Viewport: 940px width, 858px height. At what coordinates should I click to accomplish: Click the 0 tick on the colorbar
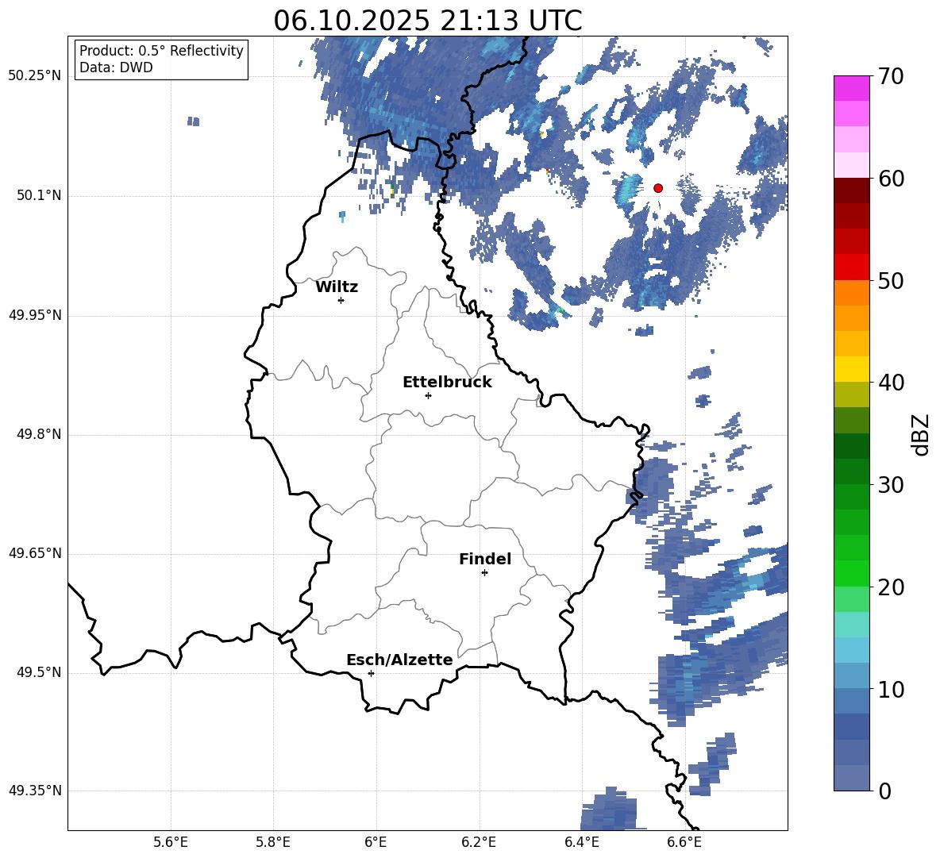pyautogui.click(x=884, y=791)
